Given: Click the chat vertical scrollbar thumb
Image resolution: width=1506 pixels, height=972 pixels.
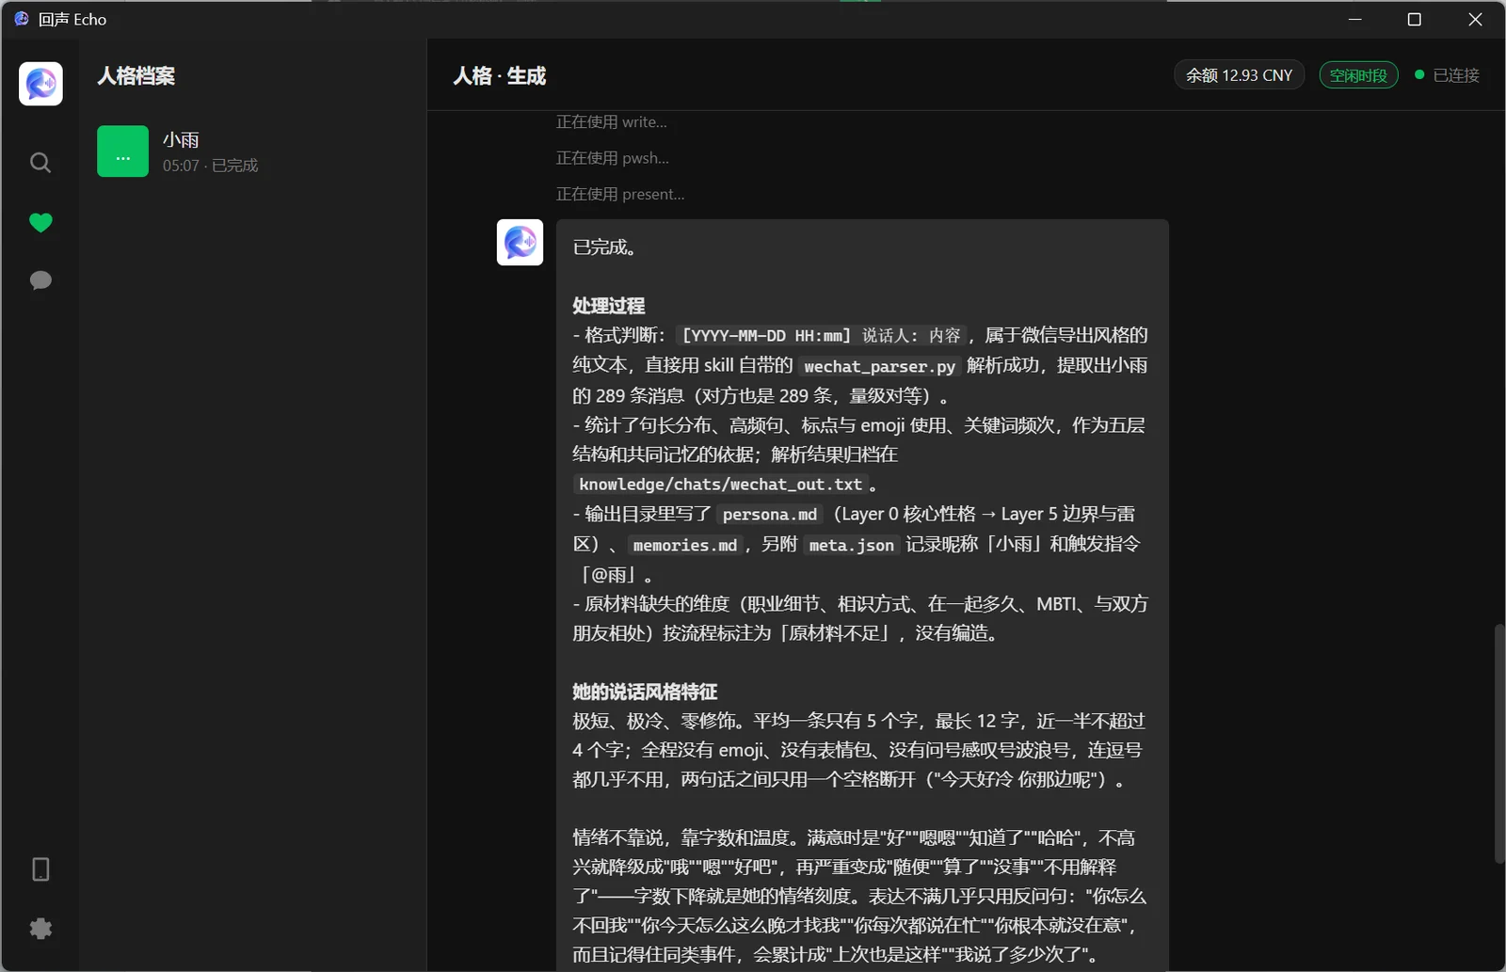Looking at the screenshot, I should point(1499,743).
